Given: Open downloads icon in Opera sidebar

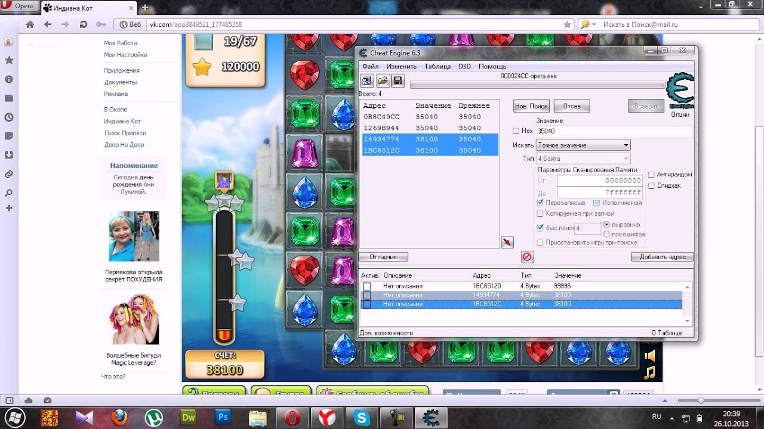Looking at the screenshot, I should click(x=9, y=155).
